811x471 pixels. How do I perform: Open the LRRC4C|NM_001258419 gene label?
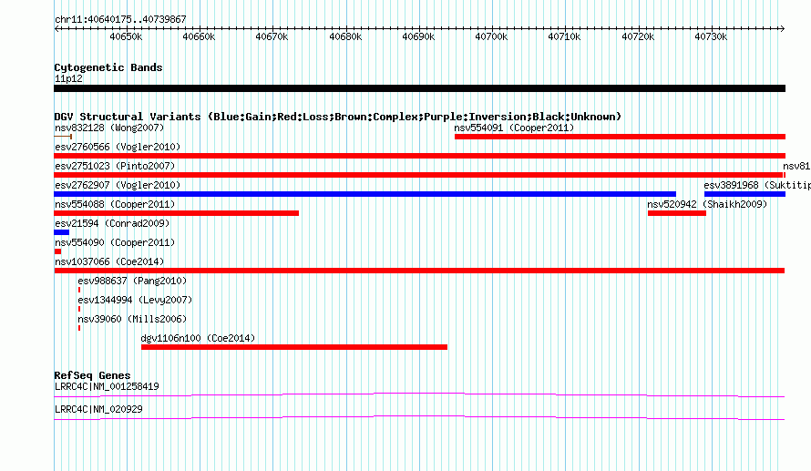[x=107, y=386]
